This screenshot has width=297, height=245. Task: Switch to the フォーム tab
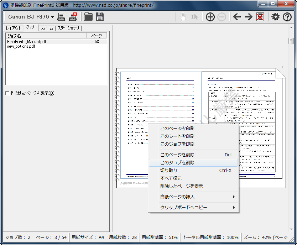(47, 28)
